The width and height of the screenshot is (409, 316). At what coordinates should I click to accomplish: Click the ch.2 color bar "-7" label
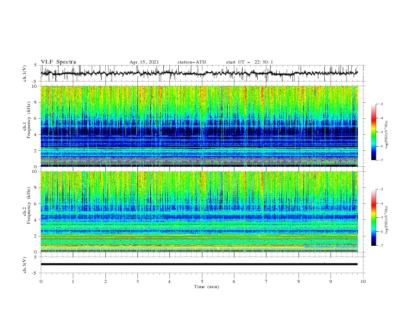tap(381, 246)
